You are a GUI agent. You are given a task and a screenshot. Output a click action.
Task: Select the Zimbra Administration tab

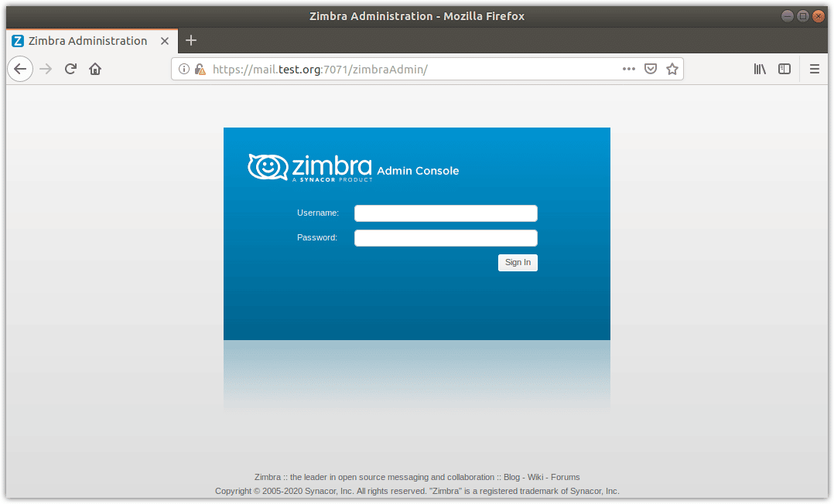pos(92,41)
